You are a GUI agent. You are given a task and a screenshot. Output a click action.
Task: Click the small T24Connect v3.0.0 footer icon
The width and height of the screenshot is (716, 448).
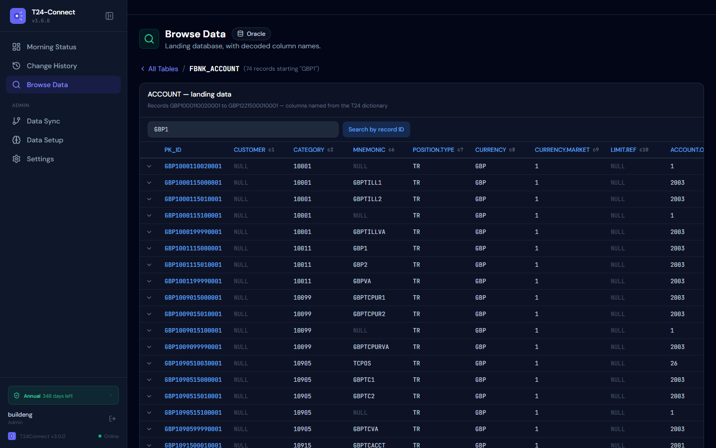pyautogui.click(x=12, y=436)
